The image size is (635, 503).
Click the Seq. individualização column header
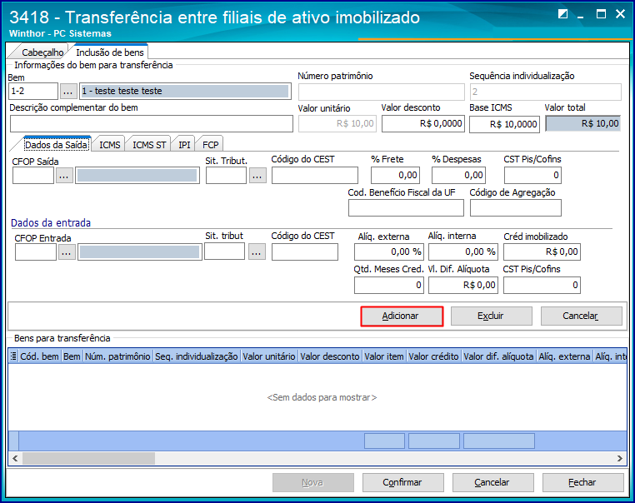(x=197, y=356)
